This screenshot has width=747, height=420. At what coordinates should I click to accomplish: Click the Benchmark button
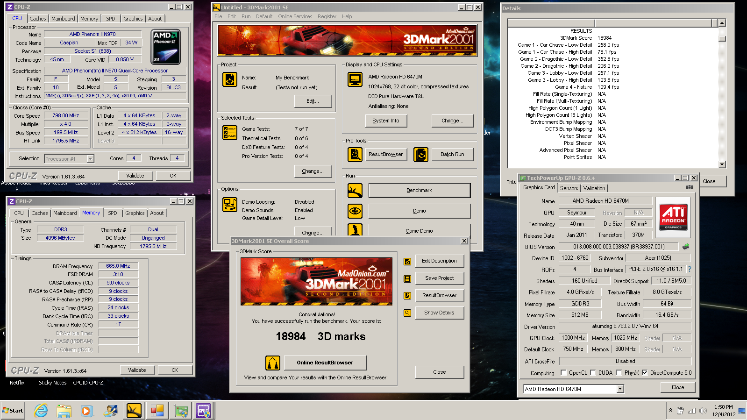(419, 191)
